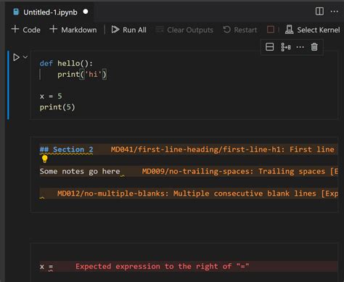Run All notebook cells
This screenshot has height=282, width=344.
(x=129, y=30)
